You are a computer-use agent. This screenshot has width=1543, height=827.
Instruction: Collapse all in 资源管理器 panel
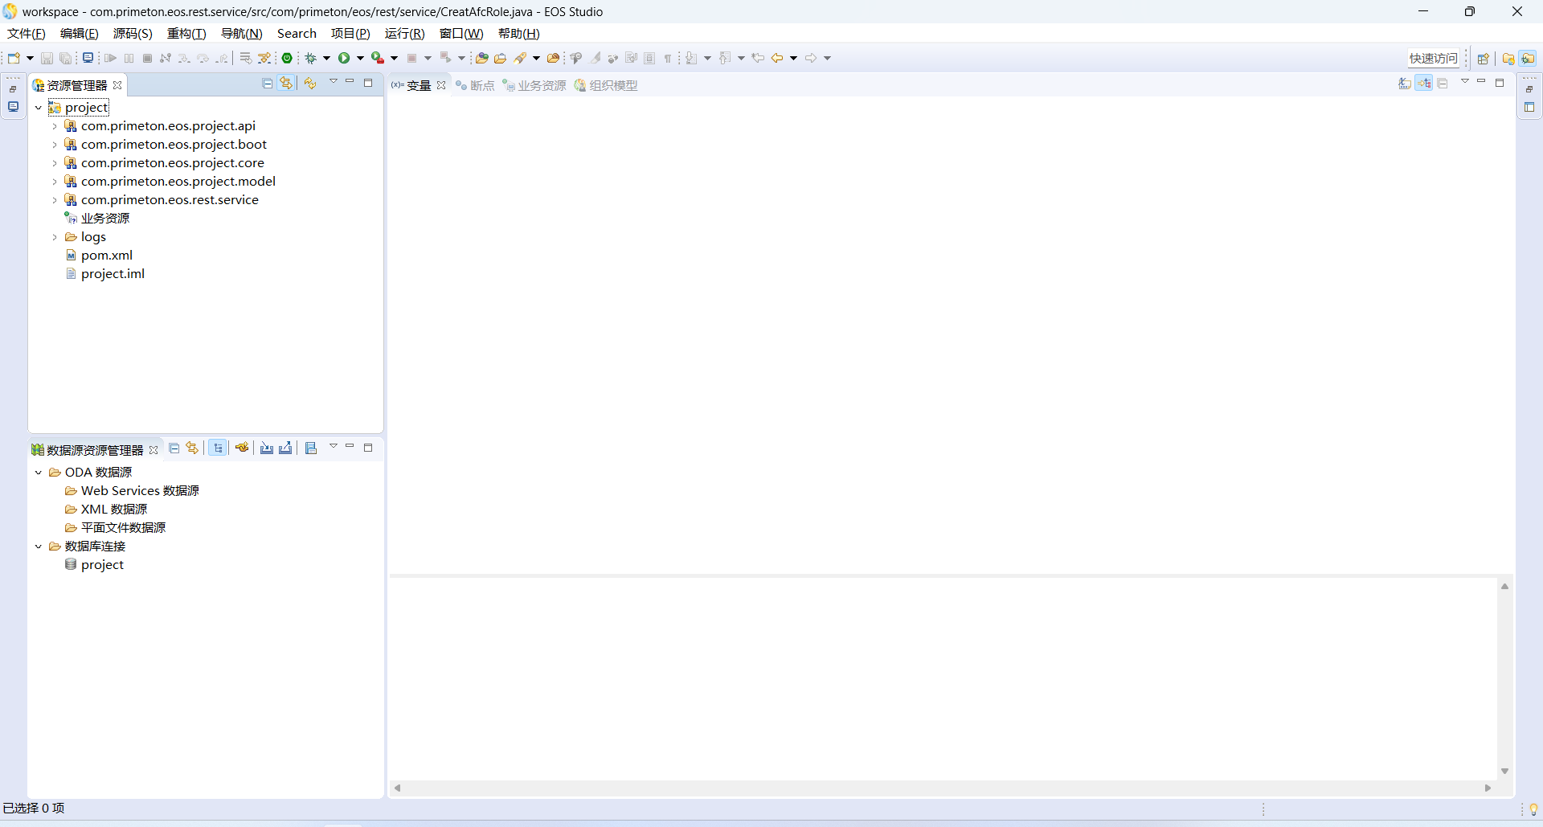point(268,84)
